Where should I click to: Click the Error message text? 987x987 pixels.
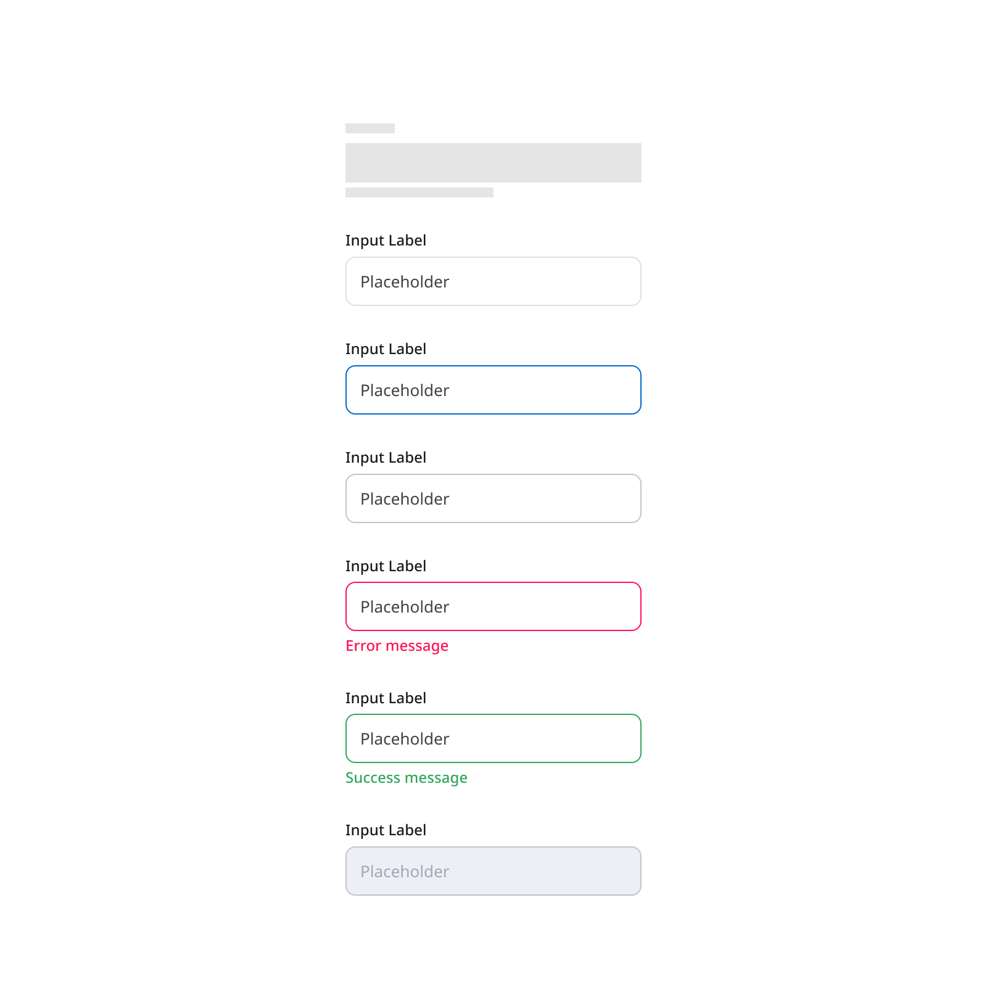pos(397,646)
